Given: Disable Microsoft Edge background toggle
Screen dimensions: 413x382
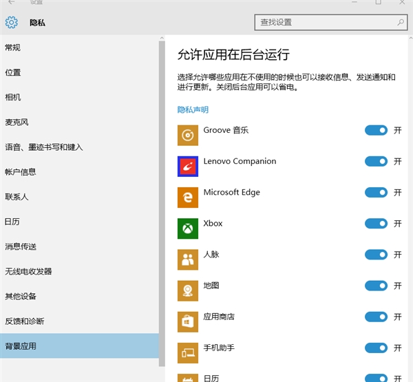Looking at the screenshot, I should point(376,192).
